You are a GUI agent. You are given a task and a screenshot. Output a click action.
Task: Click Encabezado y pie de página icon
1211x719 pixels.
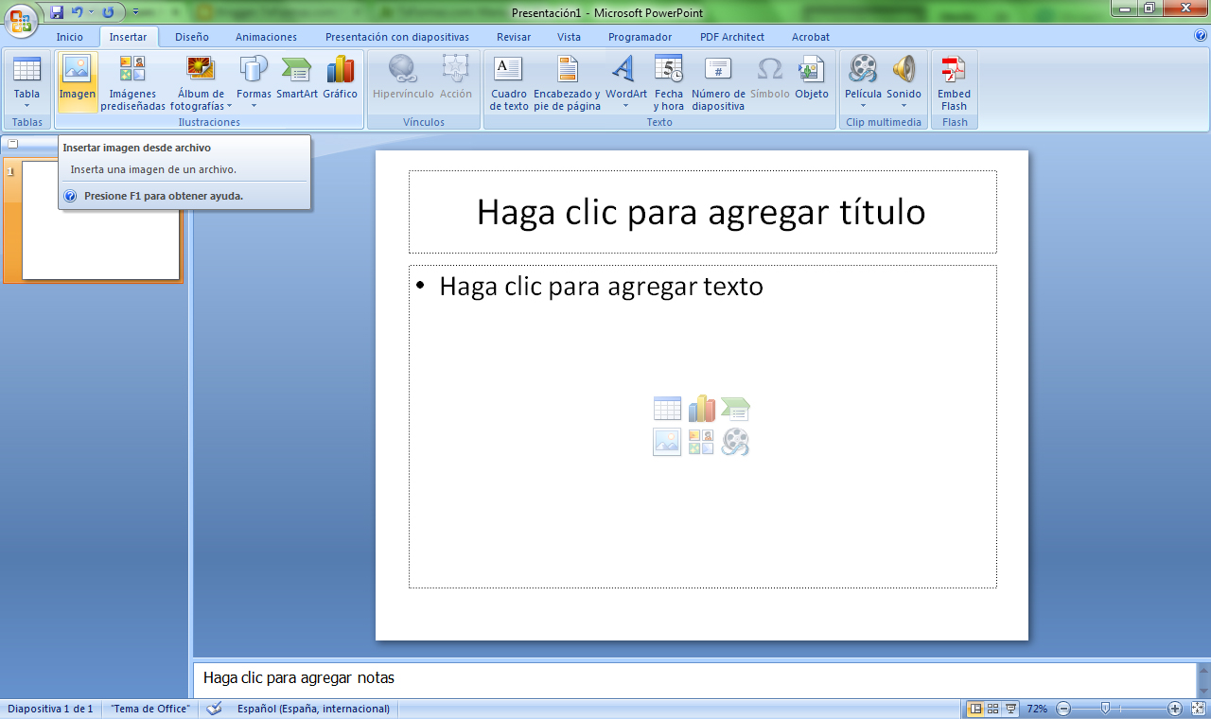567,70
